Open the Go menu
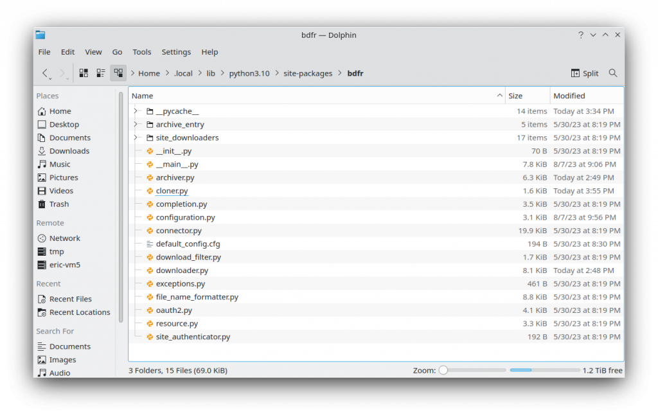658x417 pixels. point(117,52)
